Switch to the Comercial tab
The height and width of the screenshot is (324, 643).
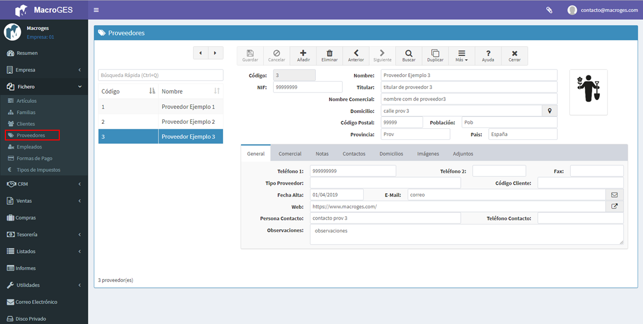tap(290, 153)
